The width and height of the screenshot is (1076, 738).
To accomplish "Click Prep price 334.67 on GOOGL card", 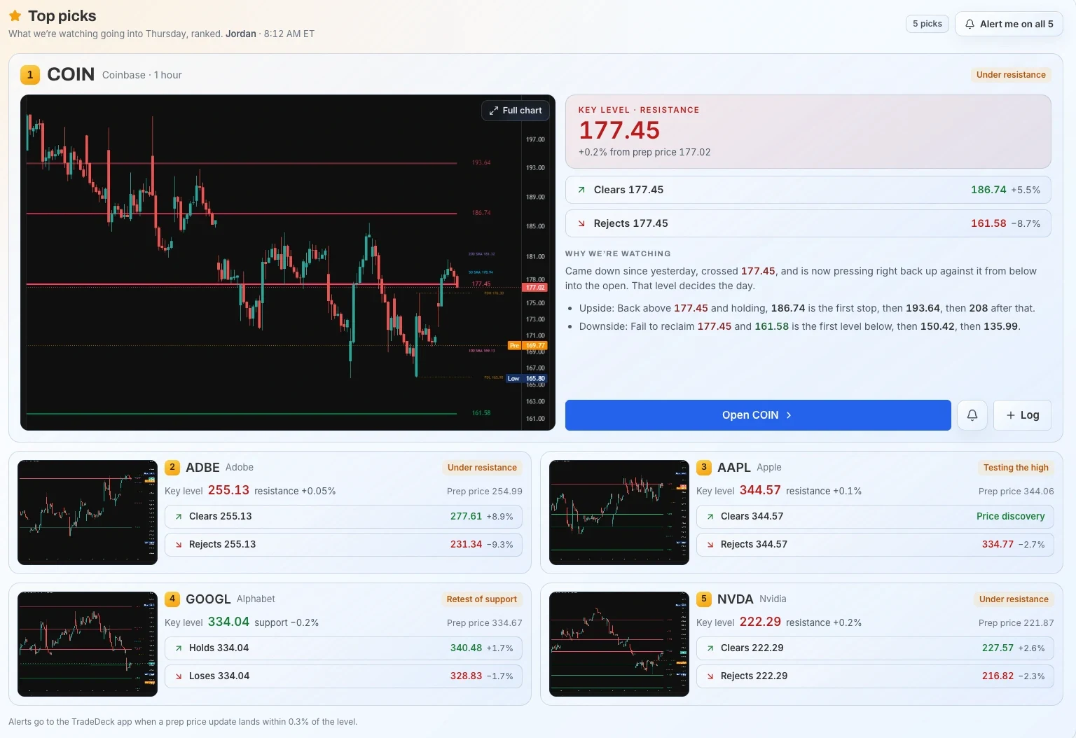I will (485, 623).
